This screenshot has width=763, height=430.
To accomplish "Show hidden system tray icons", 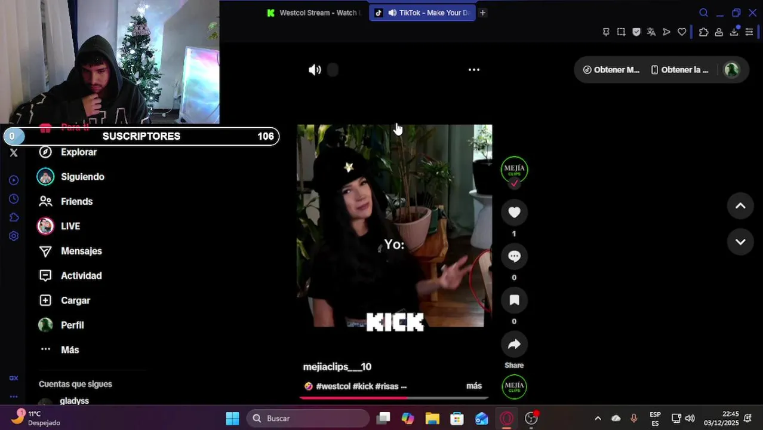I will pos(598,419).
